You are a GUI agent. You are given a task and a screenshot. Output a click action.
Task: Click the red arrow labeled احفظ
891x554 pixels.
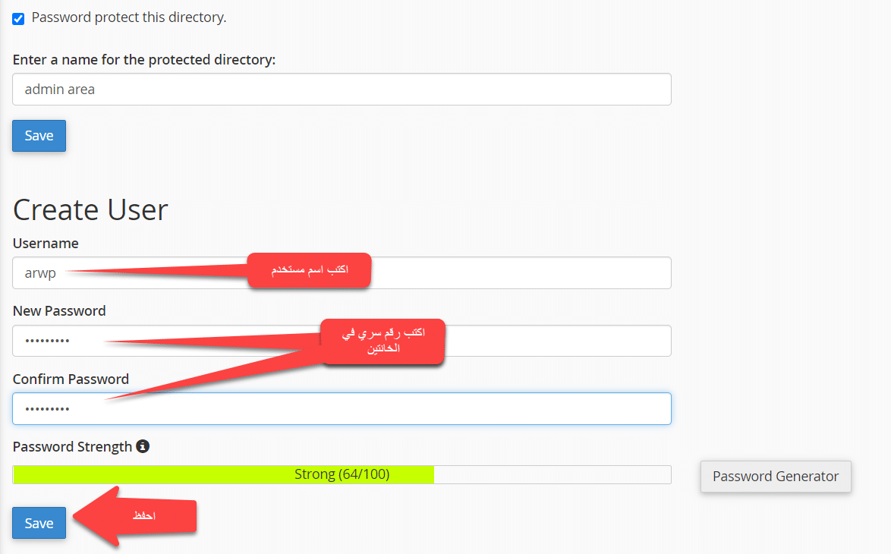pos(144,516)
